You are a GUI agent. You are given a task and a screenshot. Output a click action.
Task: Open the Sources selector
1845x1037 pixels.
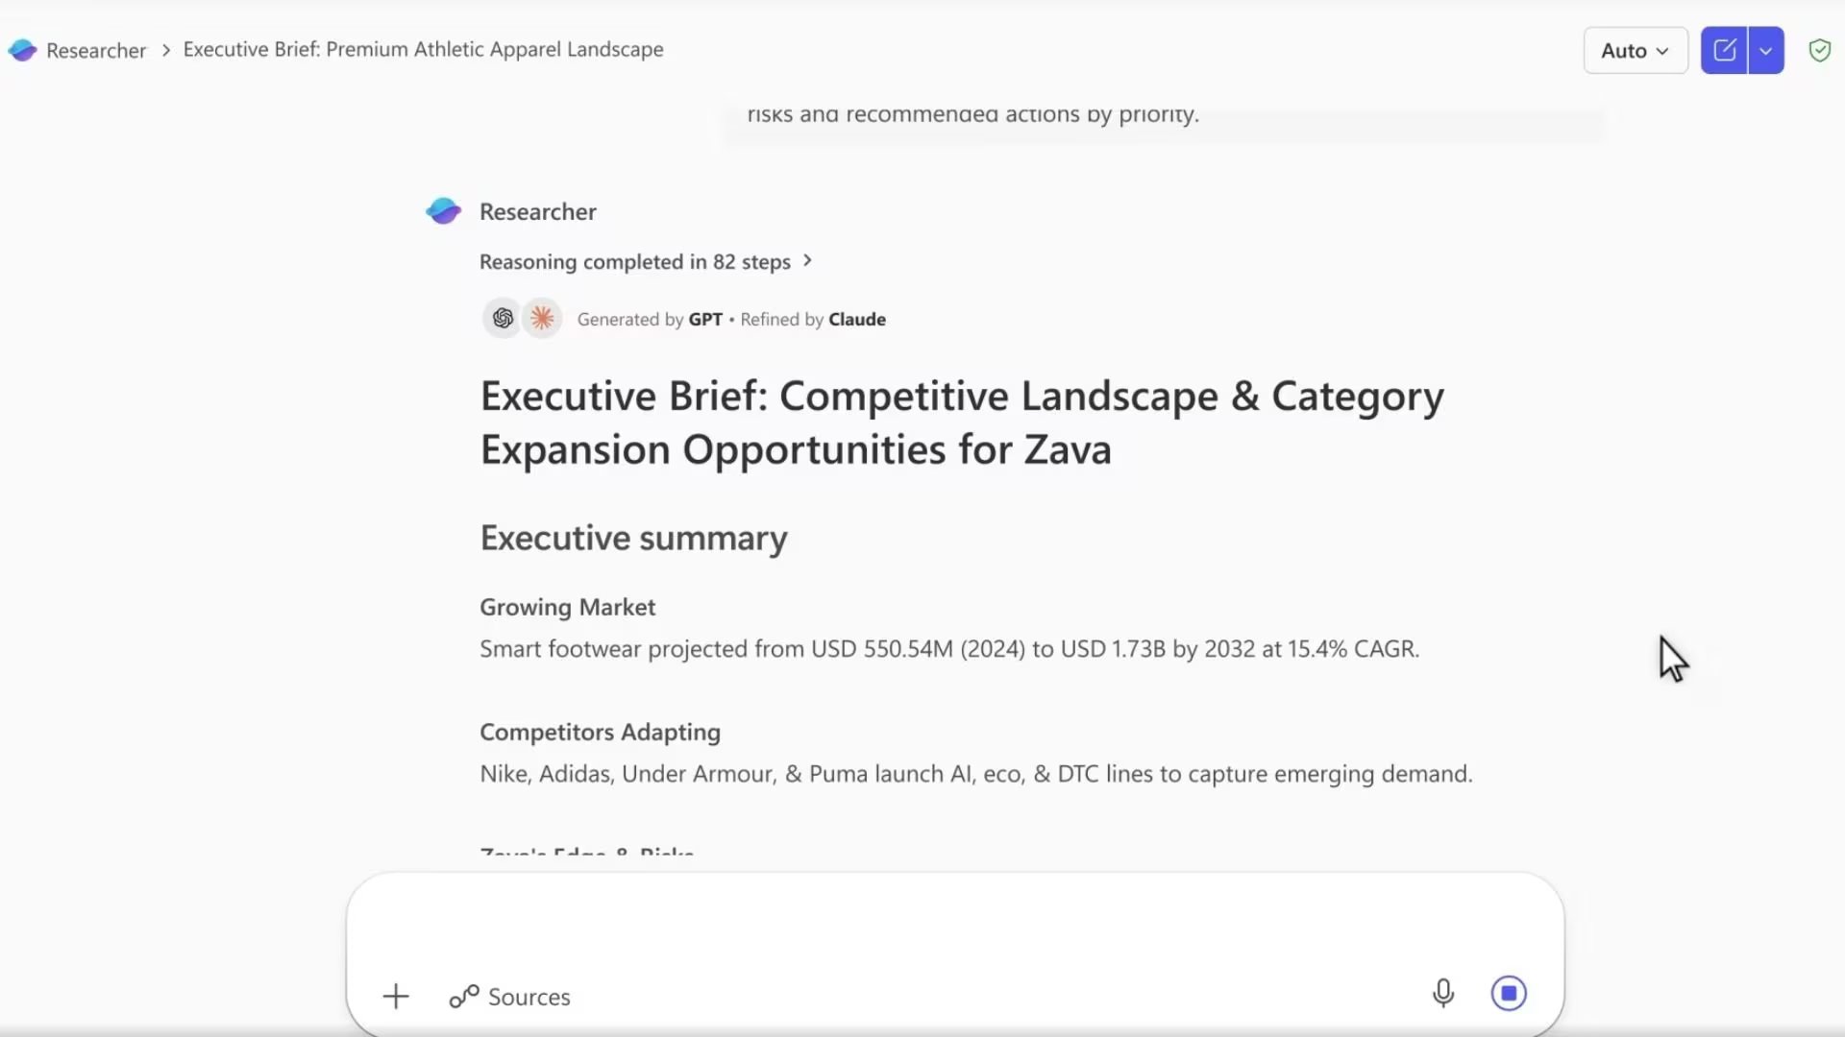point(510,997)
